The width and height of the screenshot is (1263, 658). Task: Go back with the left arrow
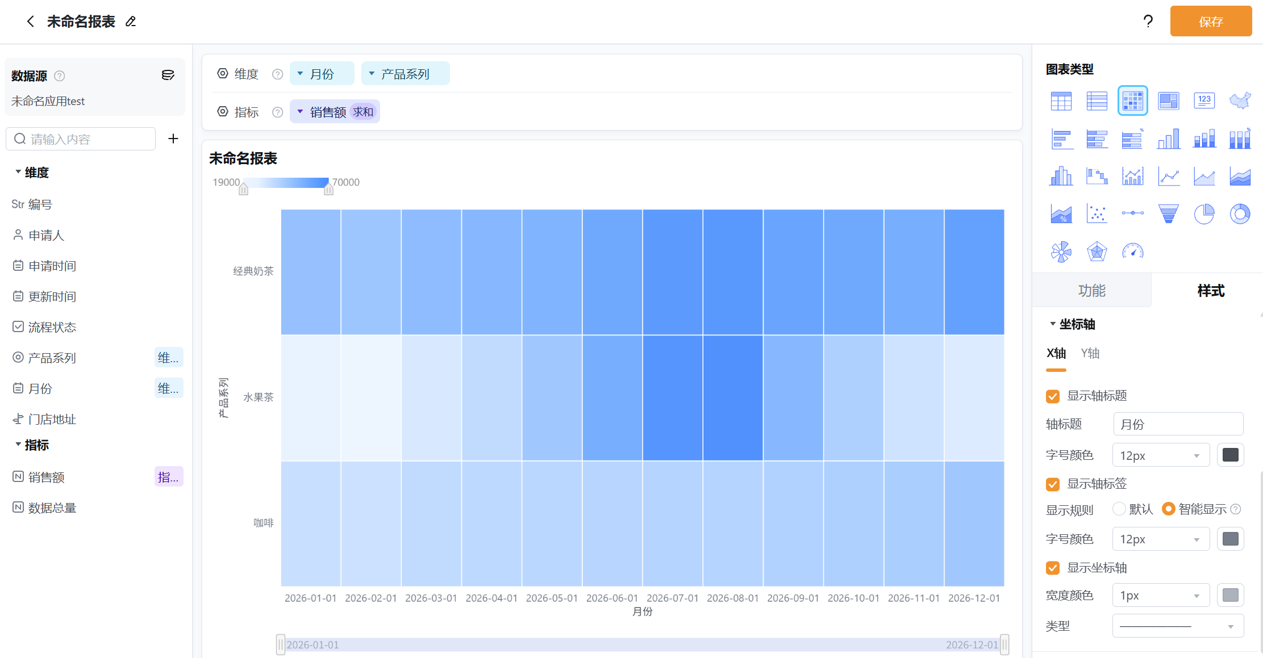tap(31, 22)
